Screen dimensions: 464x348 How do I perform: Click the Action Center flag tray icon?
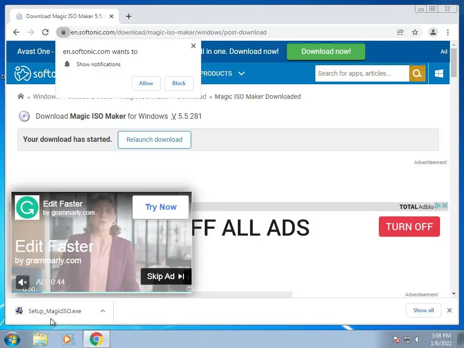(396, 339)
